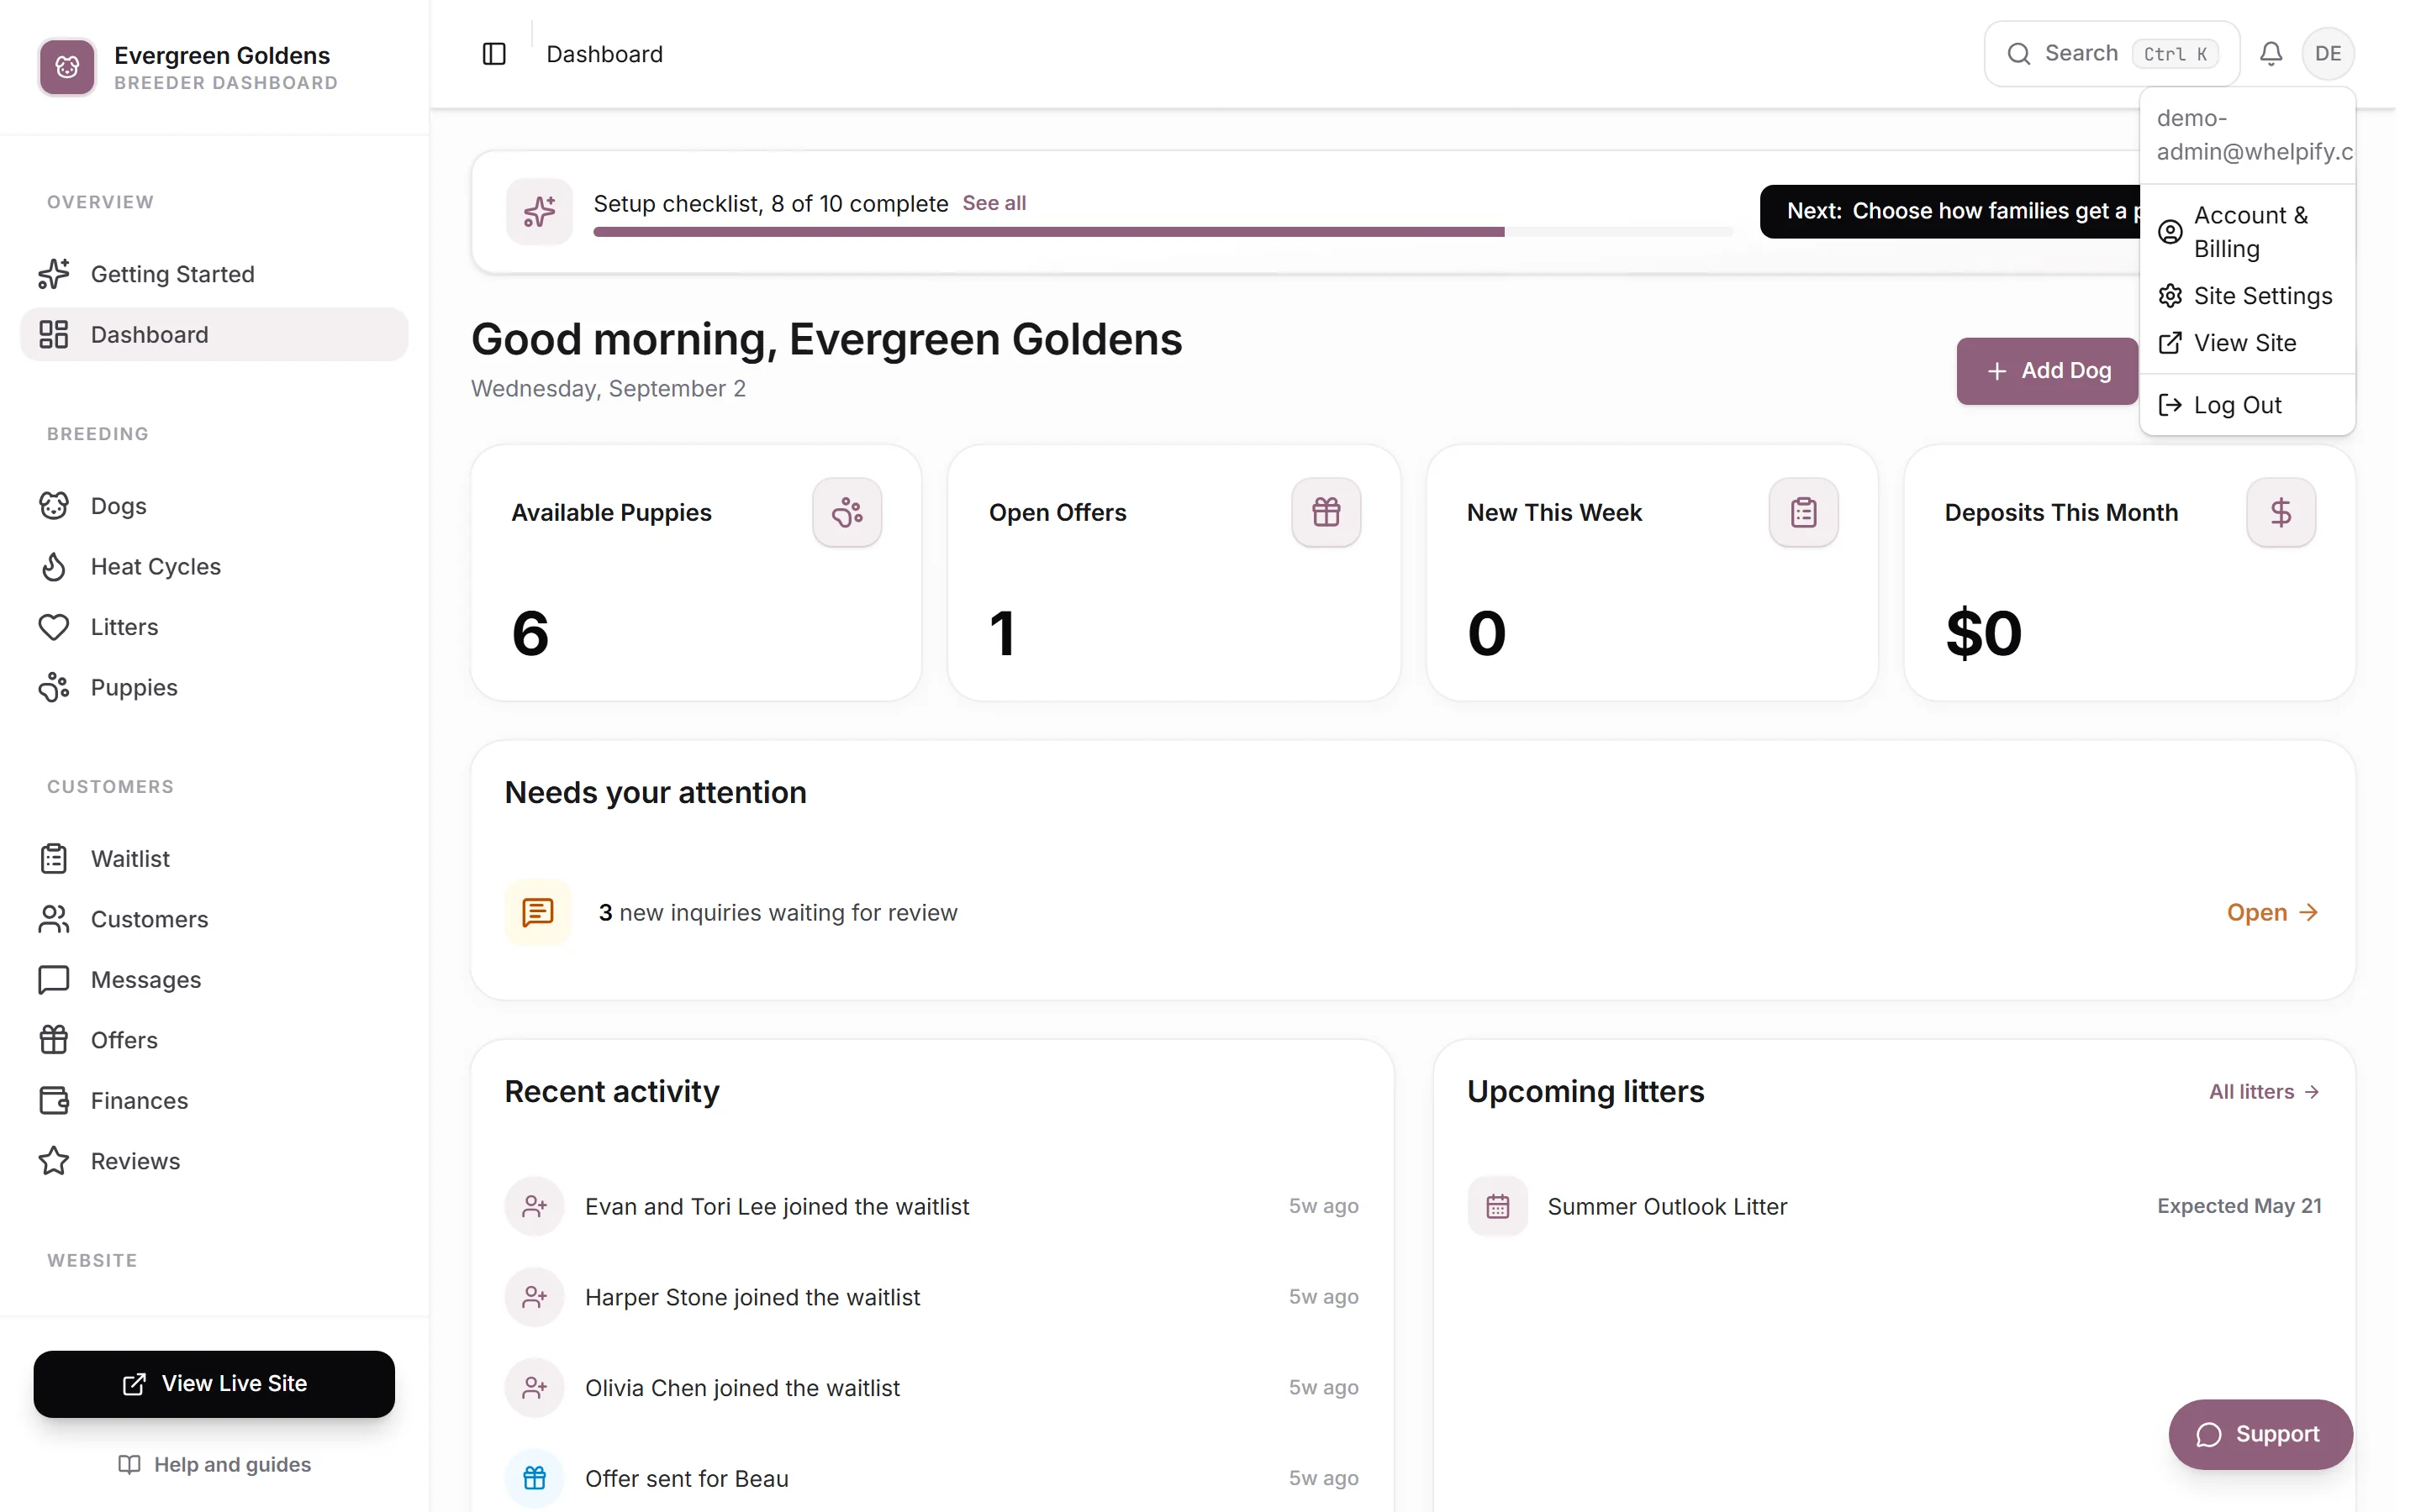Click See all checklist link

click(994, 203)
